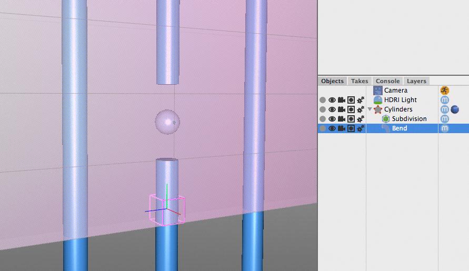Click the Subdivision gray status dot
469x271 pixels.
point(323,119)
